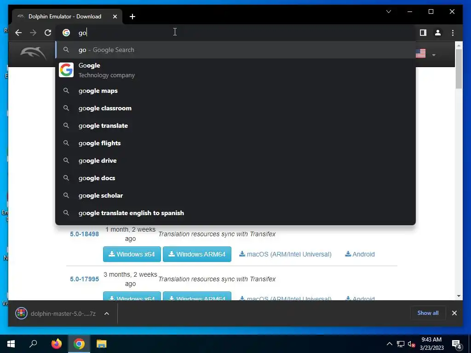Show hidden system tray icons
This screenshot has width=471, height=353.
pyautogui.click(x=389, y=344)
